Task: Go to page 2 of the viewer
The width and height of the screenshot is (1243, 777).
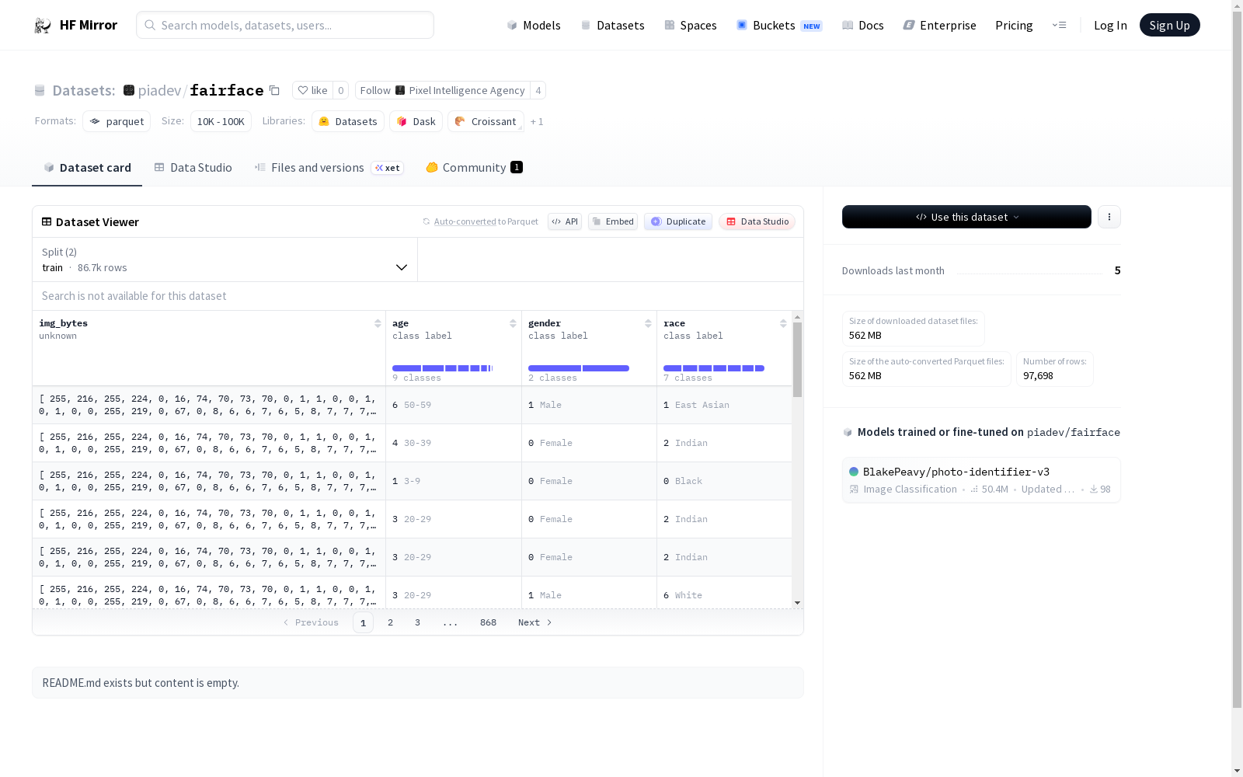Action: click(390, 622)
